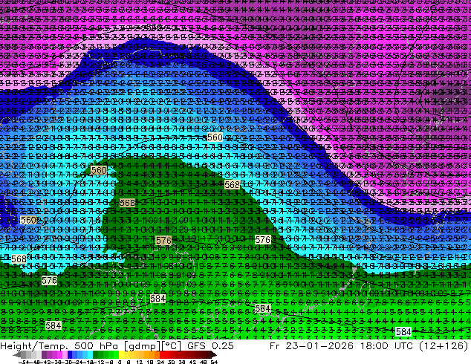
Task: Click the '[°C]' unit label
Action: (172, 346)
